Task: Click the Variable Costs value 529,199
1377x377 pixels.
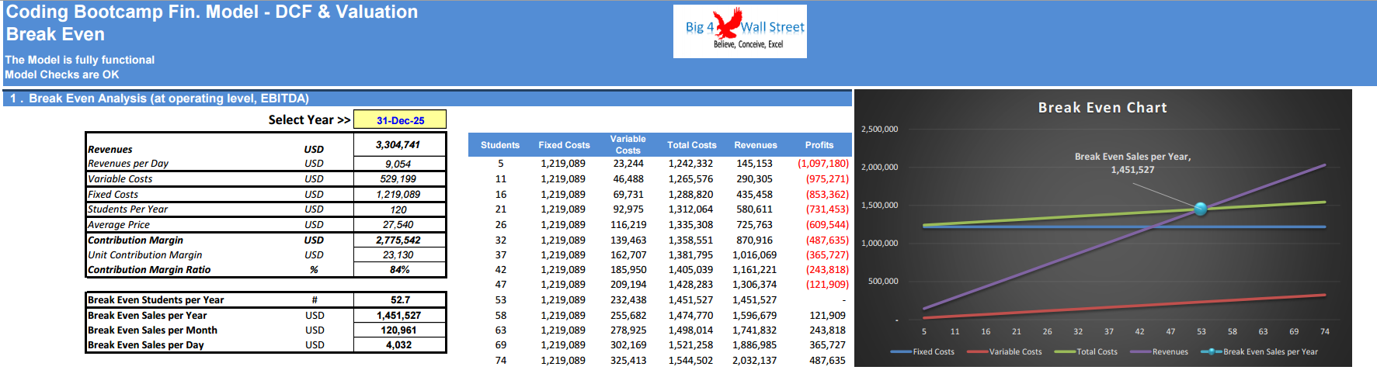Action: pyautogui.click(x=400, y=179)
